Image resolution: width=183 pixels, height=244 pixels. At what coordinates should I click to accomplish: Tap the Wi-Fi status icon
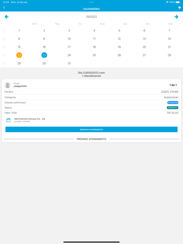tap(167, 2)
